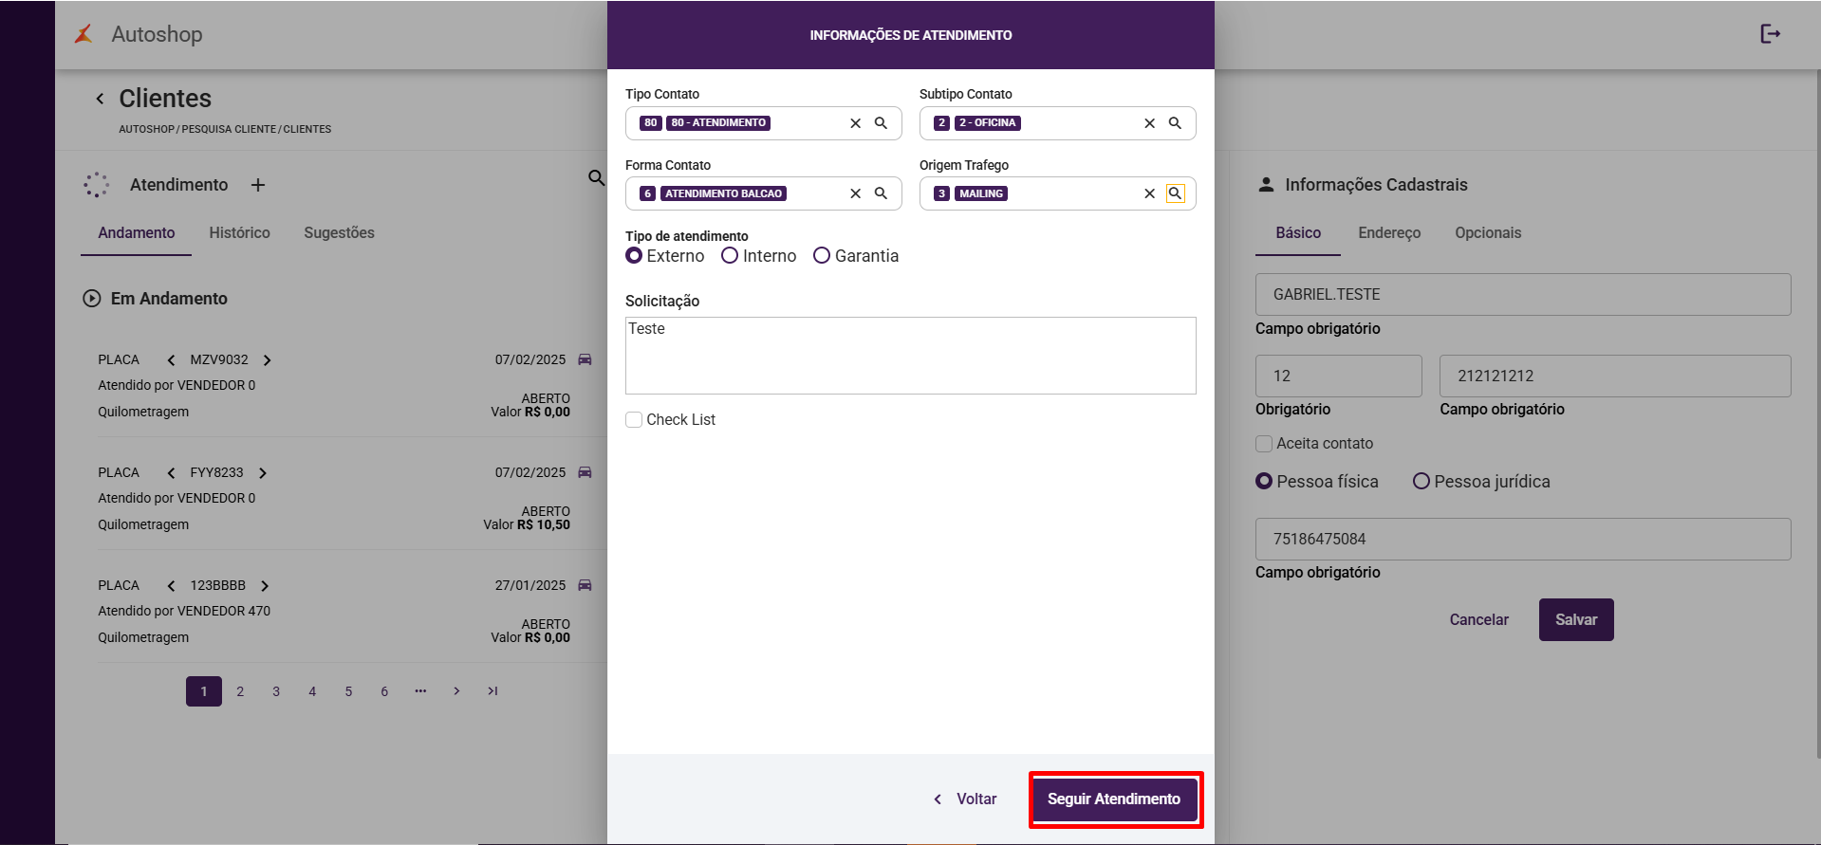Go to pagination page 5
Viewport: 1821px width, 845px height.
click(x=348, y=691)
